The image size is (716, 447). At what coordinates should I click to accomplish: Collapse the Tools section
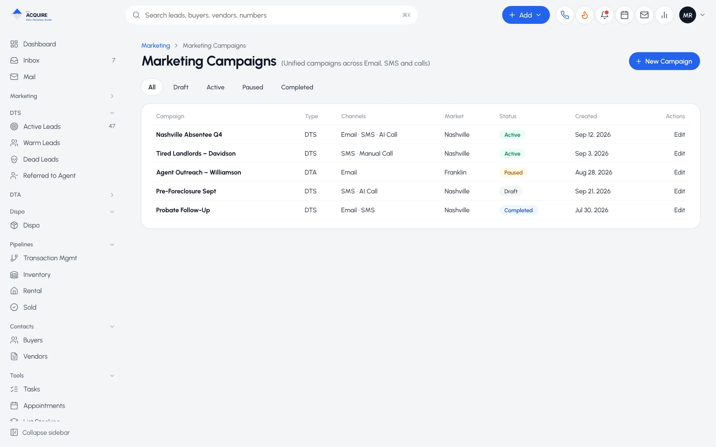pos(62,375)
